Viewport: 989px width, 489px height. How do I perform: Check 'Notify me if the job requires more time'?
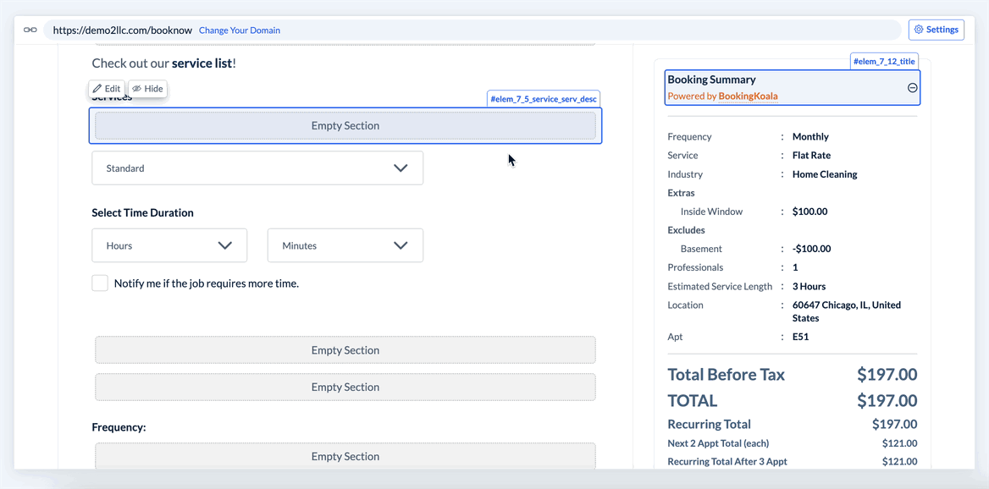pos(100,283)
